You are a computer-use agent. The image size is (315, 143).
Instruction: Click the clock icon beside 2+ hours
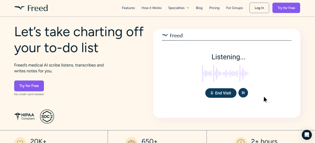tap(240, 141)
